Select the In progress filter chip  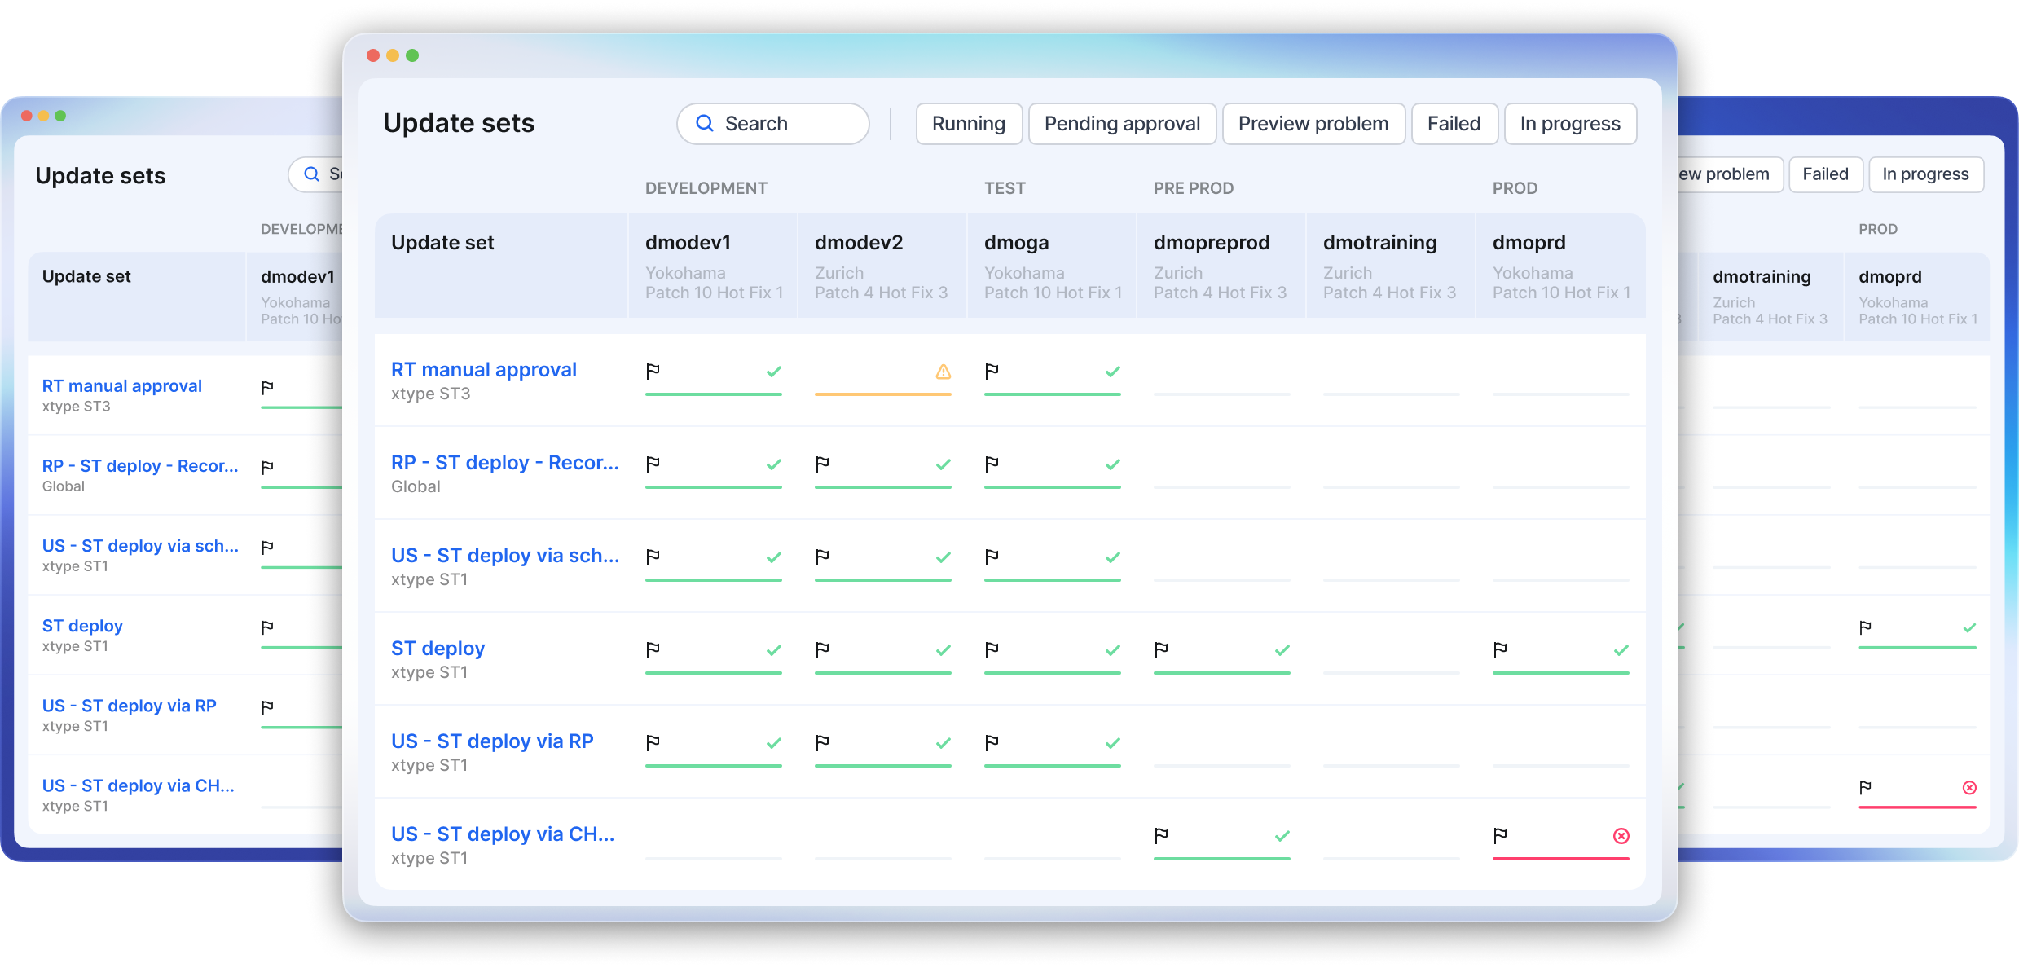pos(1569,124)
